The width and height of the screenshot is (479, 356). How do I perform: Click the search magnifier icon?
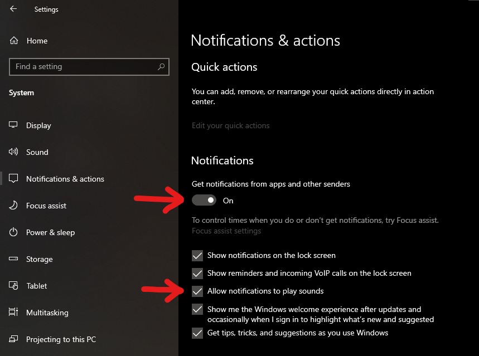point(161,66)
